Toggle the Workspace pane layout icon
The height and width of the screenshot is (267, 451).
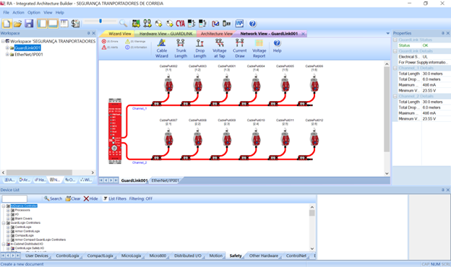42,24
